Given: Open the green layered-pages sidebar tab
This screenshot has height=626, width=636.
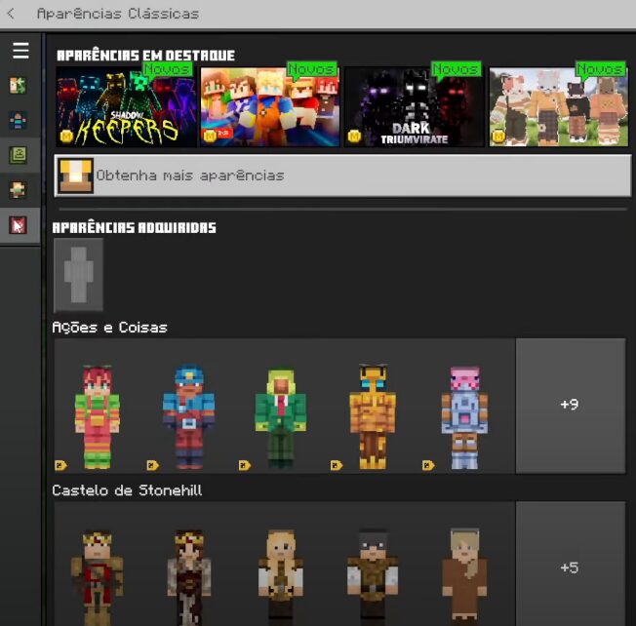Looking at the screenshot, I should click(x=18, y=155).
